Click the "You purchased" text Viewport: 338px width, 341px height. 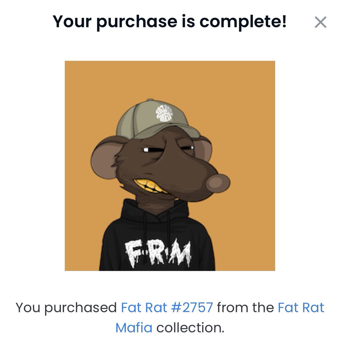click(x=66, y=308)
